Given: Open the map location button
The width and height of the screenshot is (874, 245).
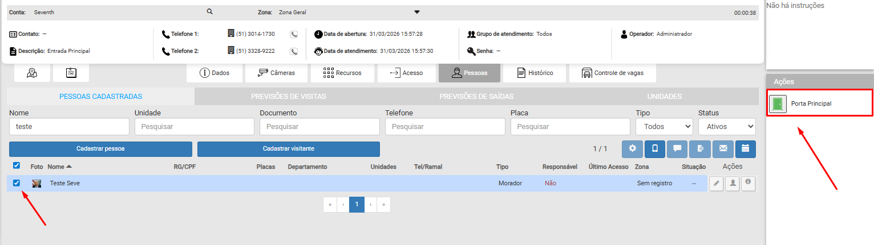Looking at the screenshot, I should [32, 73].
